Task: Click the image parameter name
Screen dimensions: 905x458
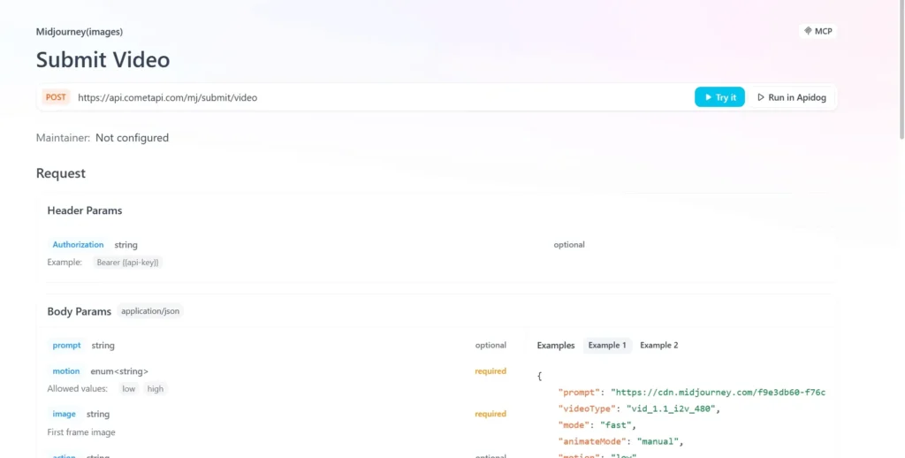Action: [64, 414]
